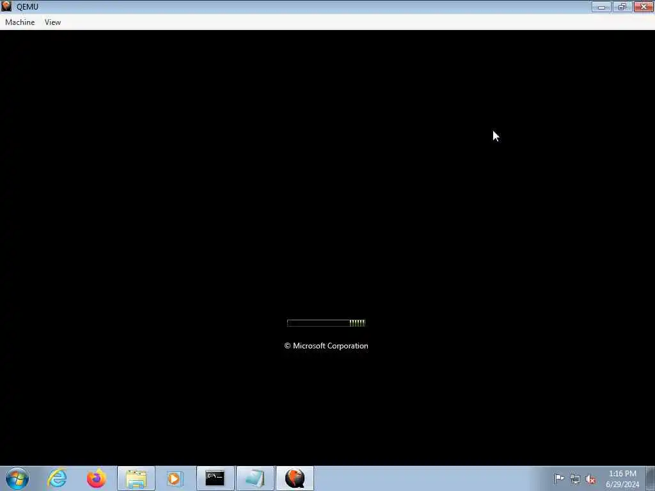The width and height of the screenshot is (655, 491).
Task: Click the muted volume tray icon
Action: pyautogui.click(x=590, y=479)
